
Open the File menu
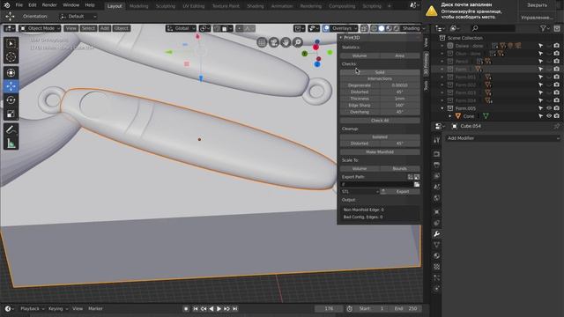(19, 5)
